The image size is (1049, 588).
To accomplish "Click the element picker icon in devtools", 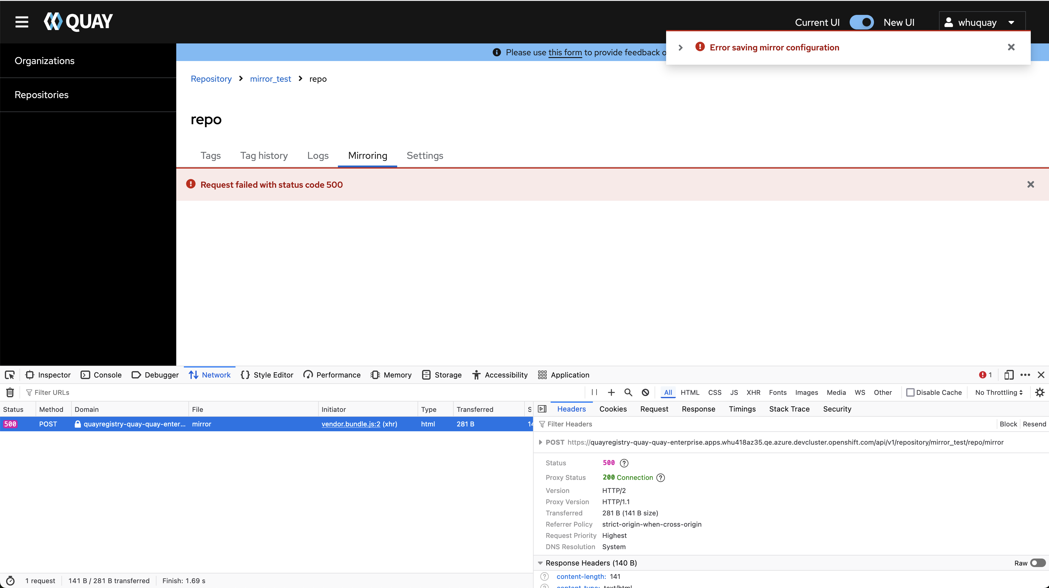I will [10, 375].
